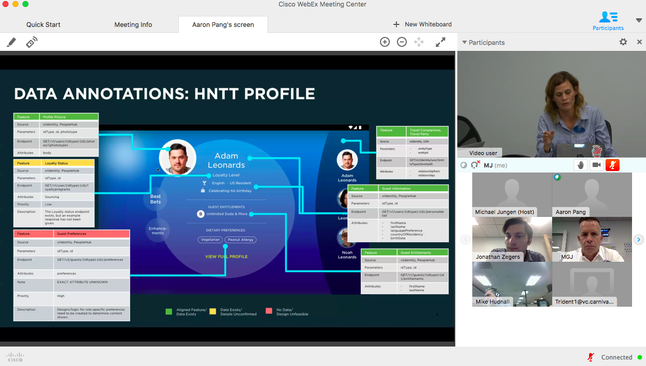Click the slide title DATA ANNOTATIONS: HNTT PROFILE

click(165, 94)
